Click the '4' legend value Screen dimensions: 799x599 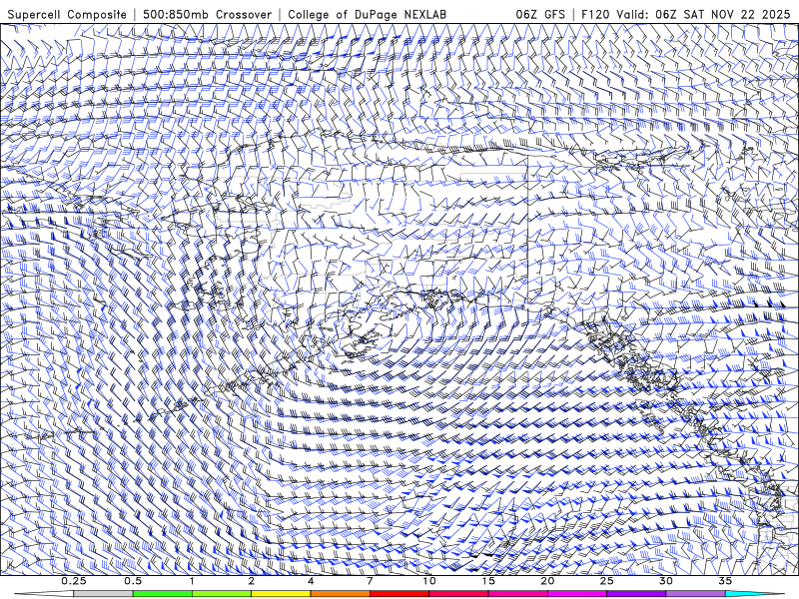tap(311, 581)
